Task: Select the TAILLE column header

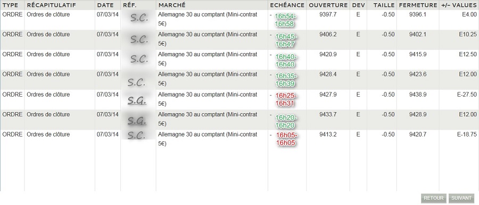Action: 384,5
